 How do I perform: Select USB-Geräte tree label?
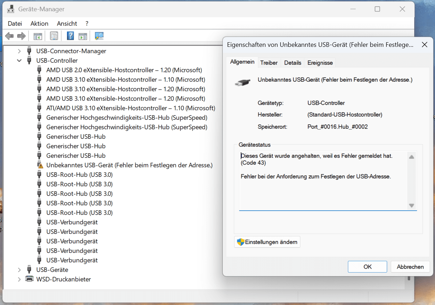click(x=52, y=270)
